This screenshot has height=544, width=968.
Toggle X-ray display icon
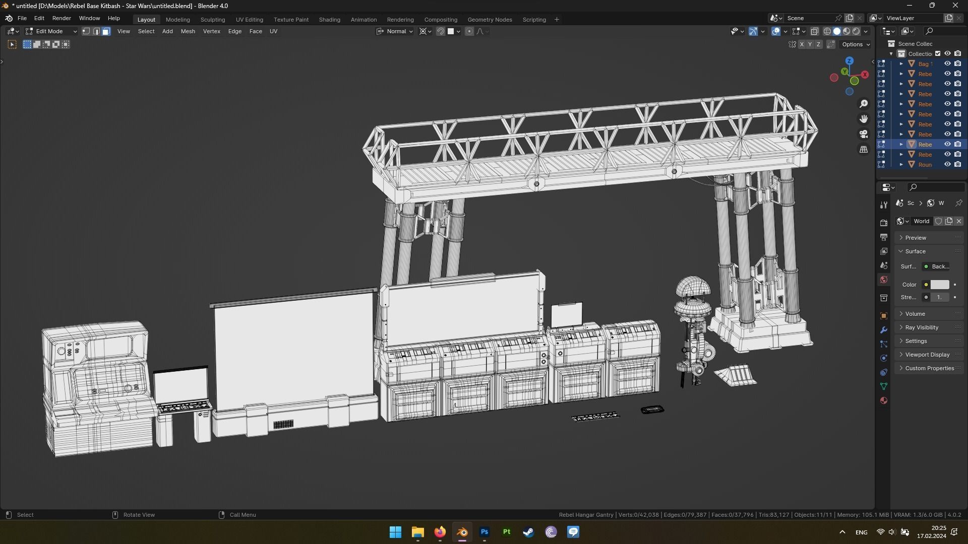click(814, 31)
